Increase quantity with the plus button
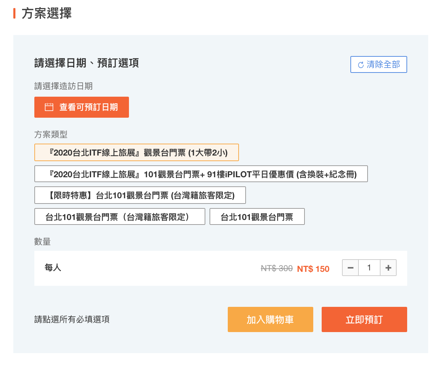The width and height of the screenshot is (445, 365). [388, 268]
